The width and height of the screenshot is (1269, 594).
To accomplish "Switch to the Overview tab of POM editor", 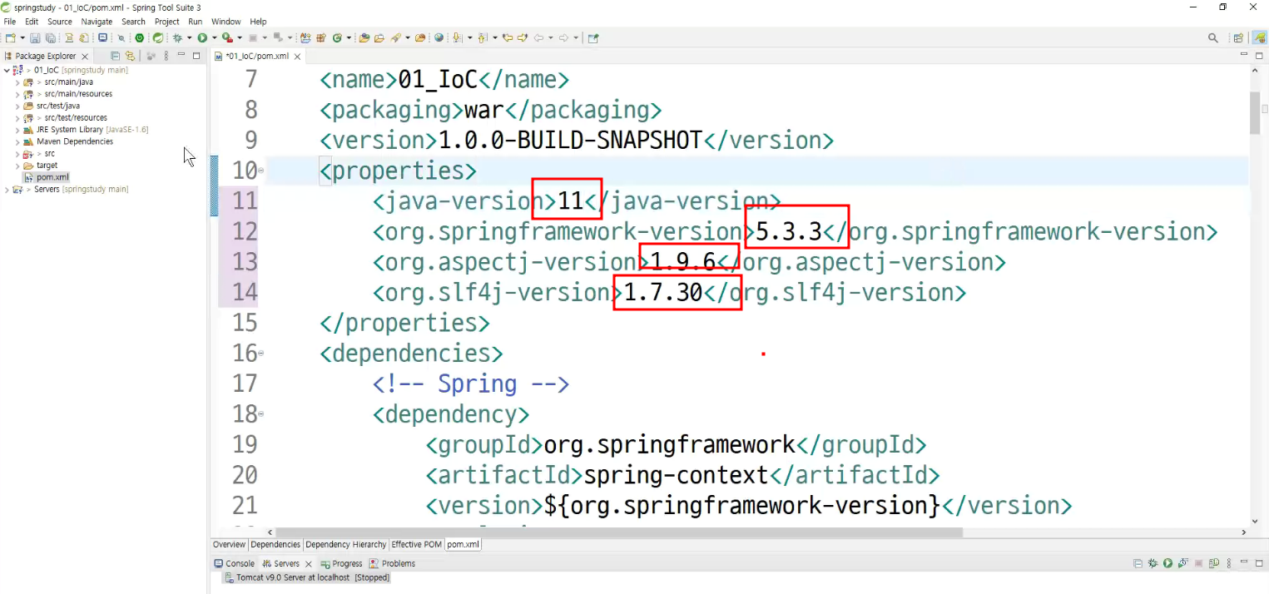I will tap(229, 544).
